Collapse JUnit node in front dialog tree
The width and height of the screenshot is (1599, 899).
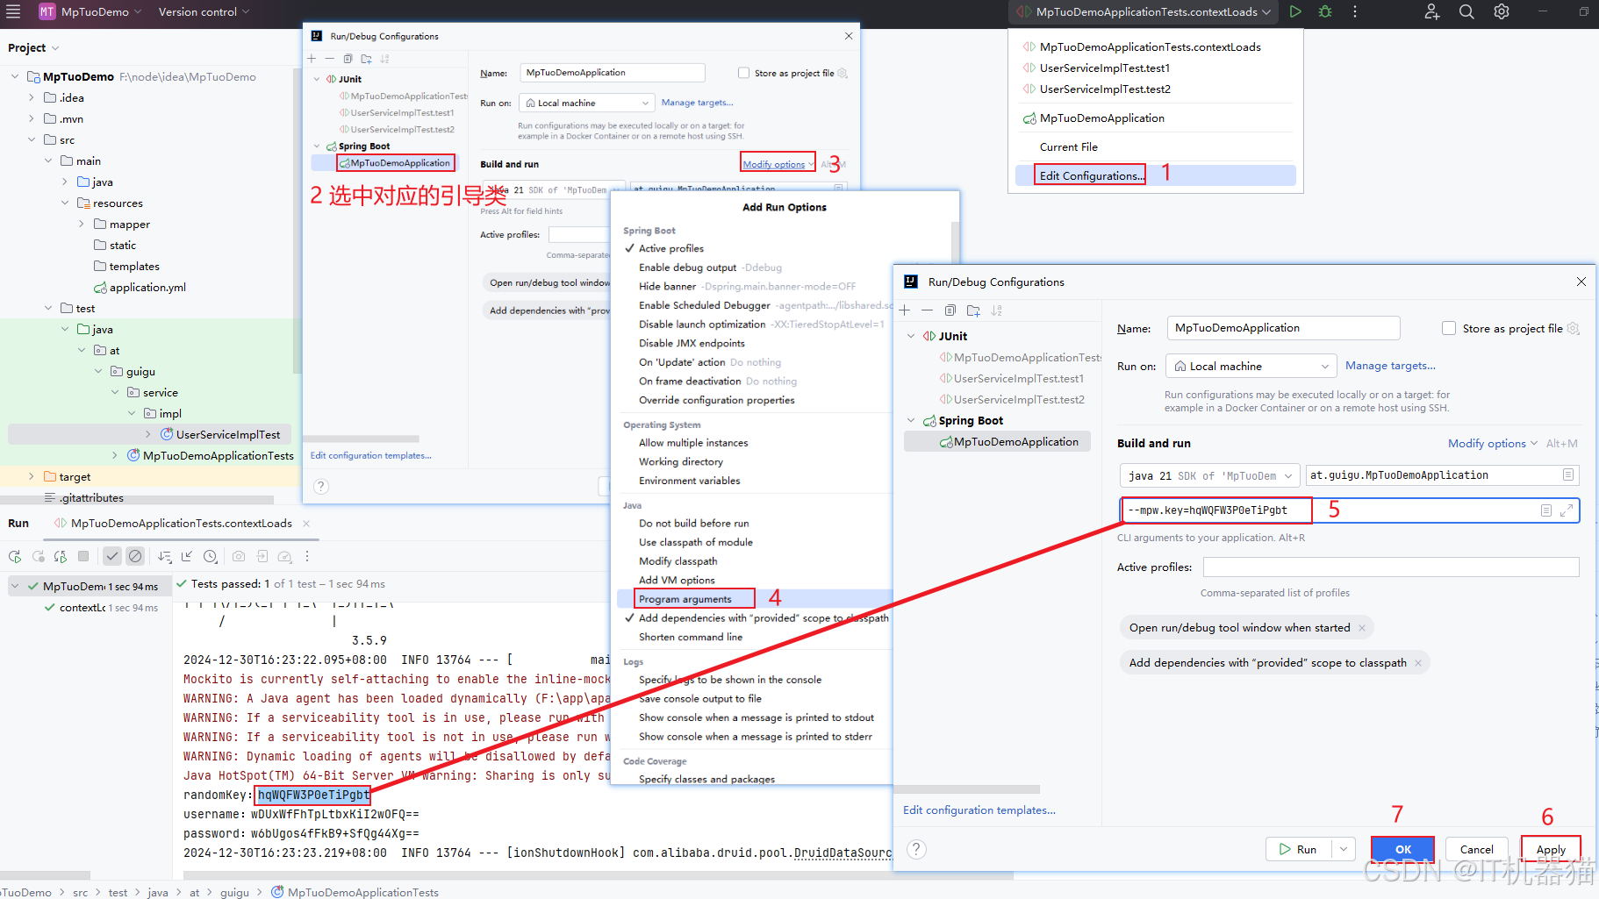pyautogui.click(x=911, y=336)
